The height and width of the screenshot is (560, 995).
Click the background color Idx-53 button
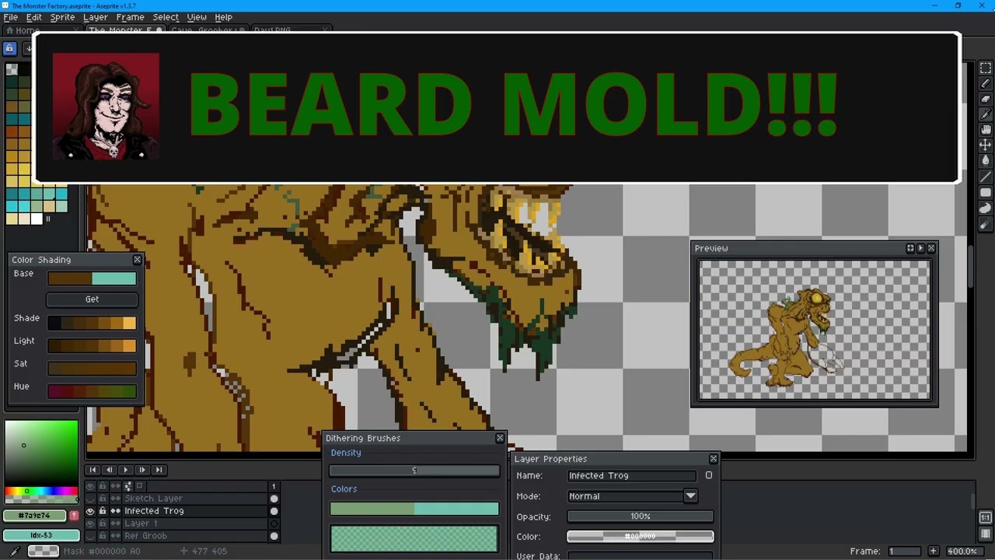pyautogui.click(x=41, y=535)
